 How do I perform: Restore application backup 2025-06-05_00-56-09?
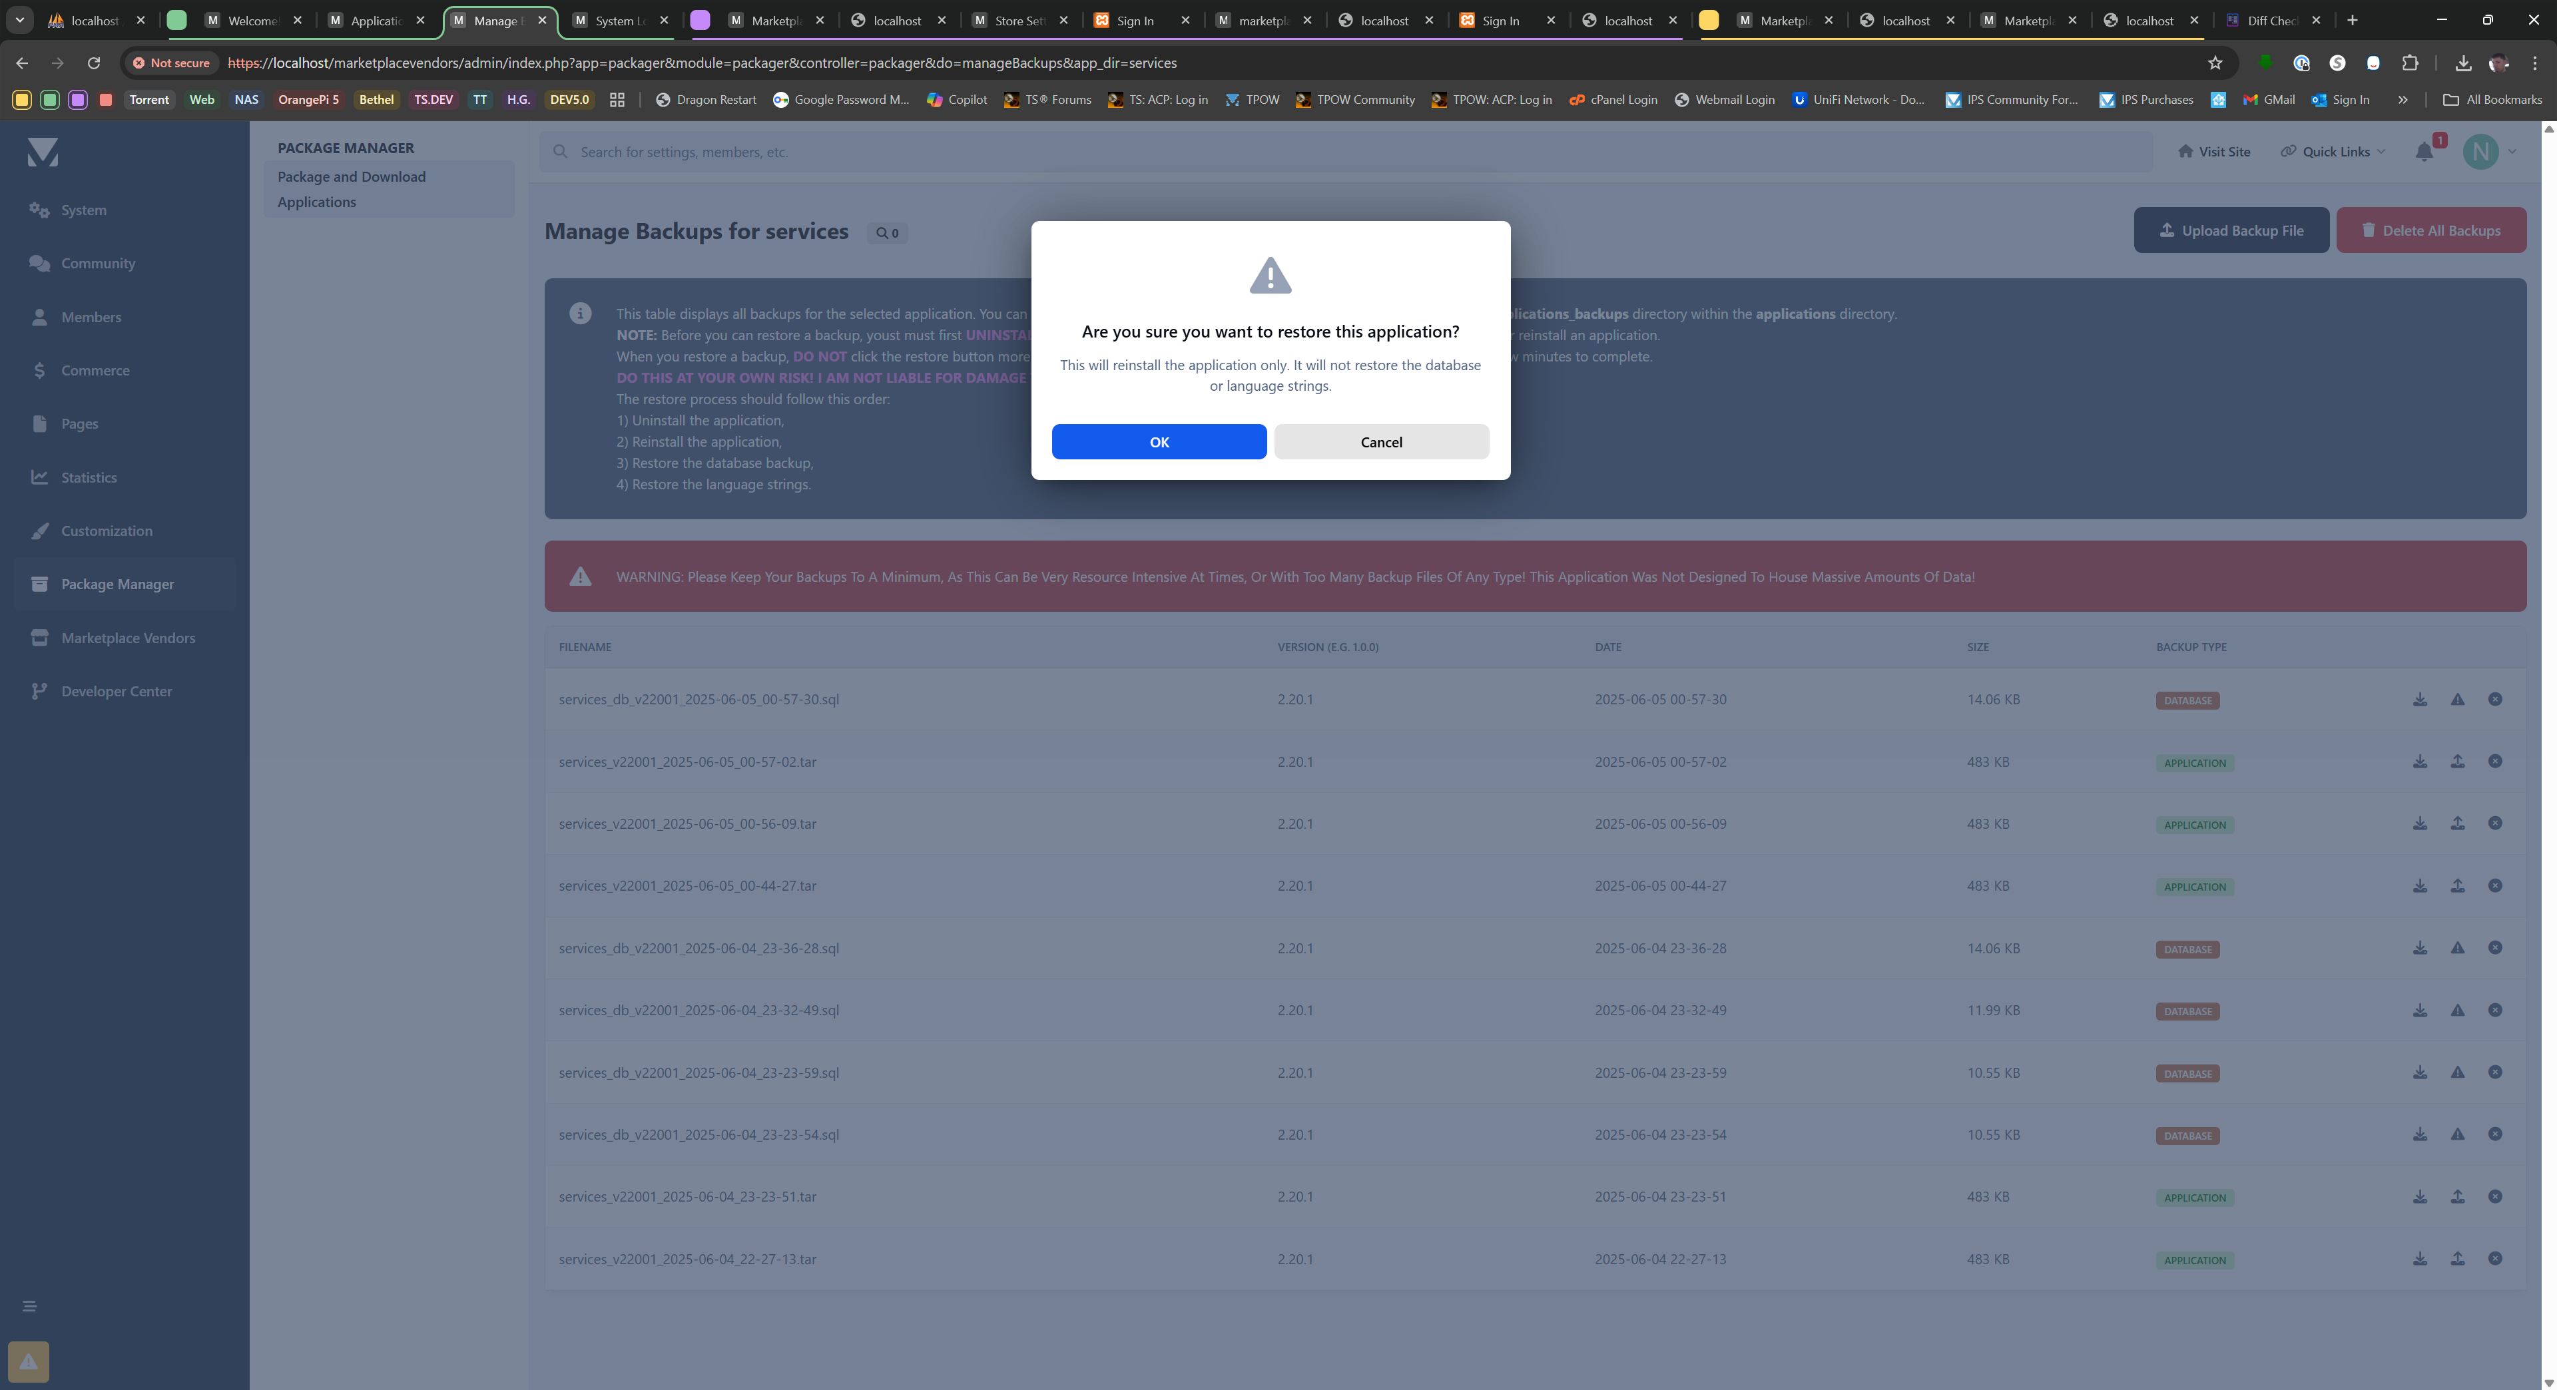pyautogui.click(x=2458, y=823)
